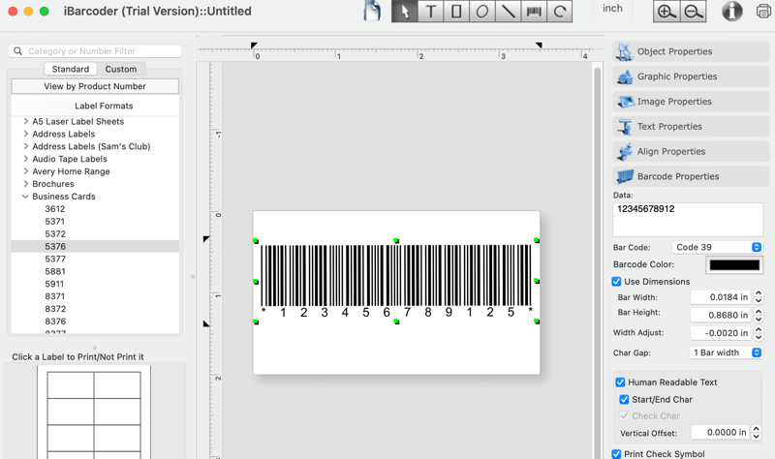Viewport: 775px width, 459px height.
Task: Expand Audio Tape Labels category
Action: click(26, 159)
